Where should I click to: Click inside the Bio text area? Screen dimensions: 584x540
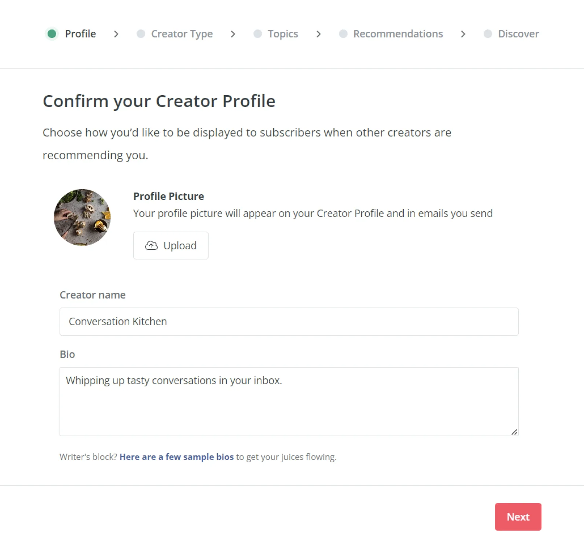pyautogui.click(x=289, y=401)
